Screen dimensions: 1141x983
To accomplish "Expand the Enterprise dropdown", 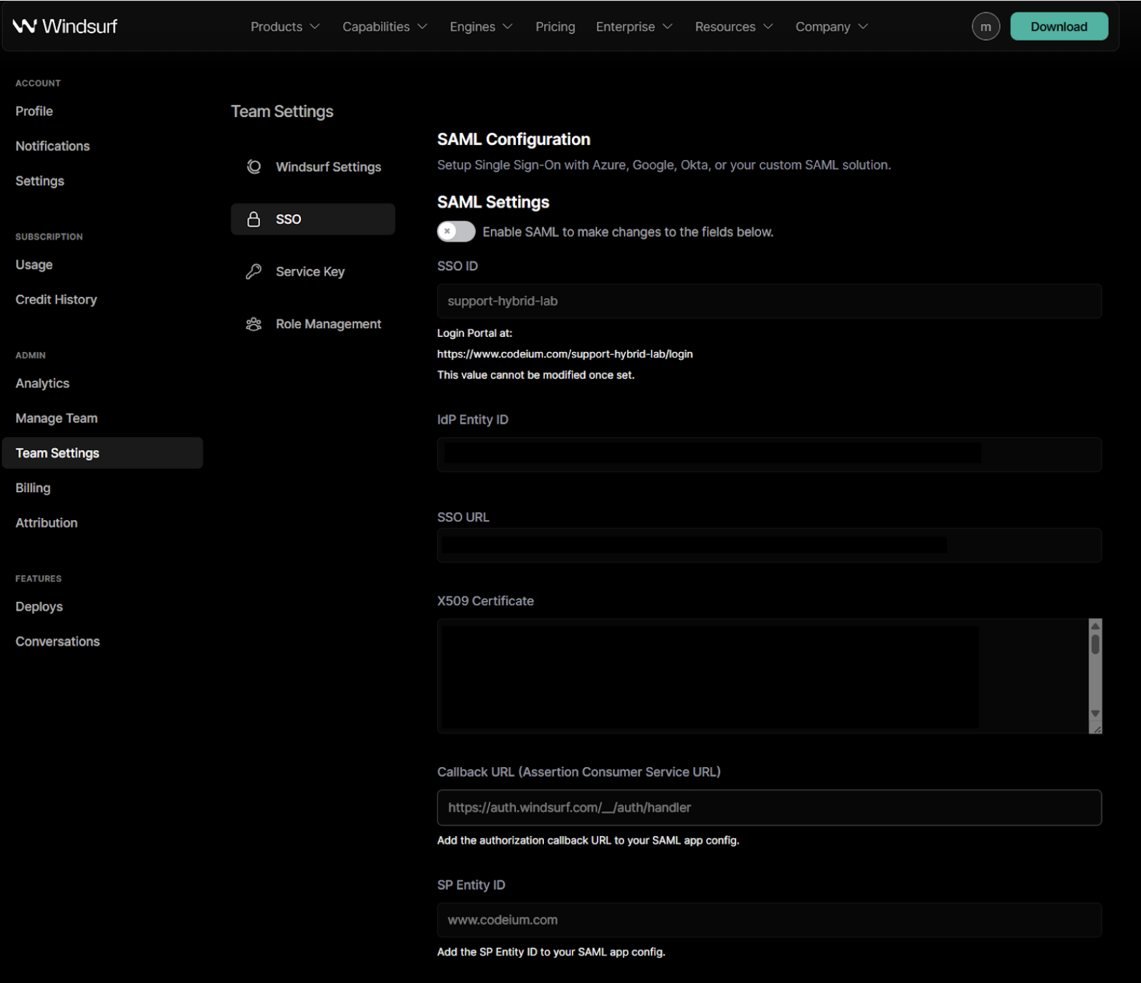I will coord(634,27).
